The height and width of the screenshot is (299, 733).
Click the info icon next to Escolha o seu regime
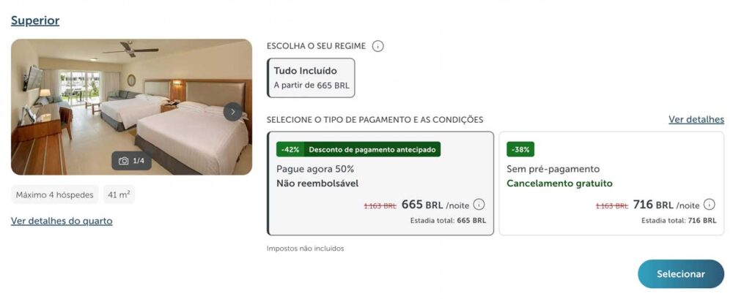pyautogui.click(x=378, y=46)
